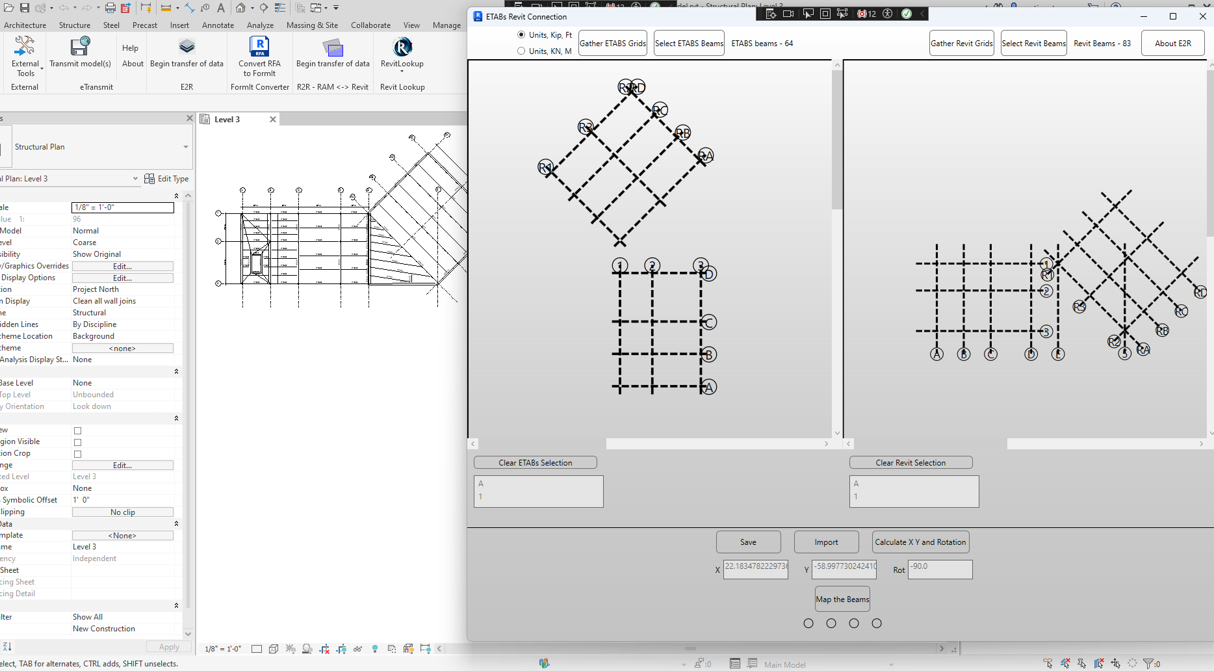The width and height of the screenshot is (1214, 671).
Task: Click the Select Links status bar icon
Action: point(1048,664)
